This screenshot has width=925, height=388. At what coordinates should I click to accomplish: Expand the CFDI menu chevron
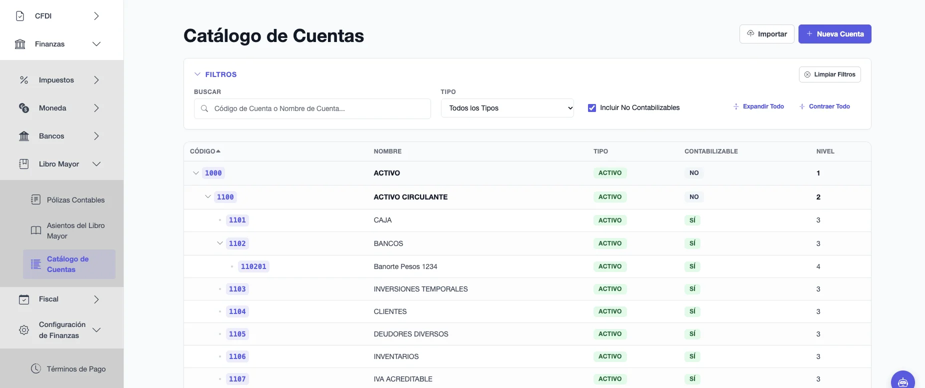[x=96, y=16]
